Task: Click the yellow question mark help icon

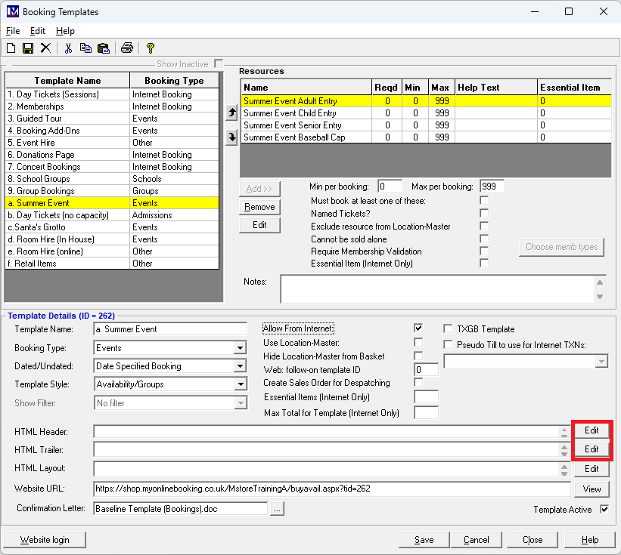Action: (x=151, y=48)
